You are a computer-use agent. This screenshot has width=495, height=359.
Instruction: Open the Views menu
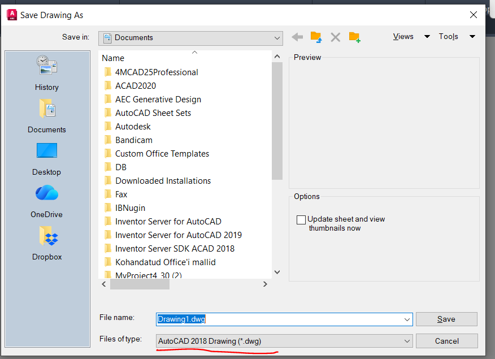[403, 37]
